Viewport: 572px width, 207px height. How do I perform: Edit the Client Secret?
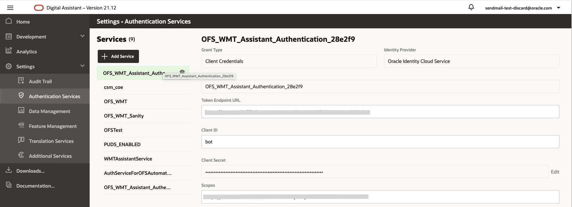(x=555, y=172)
